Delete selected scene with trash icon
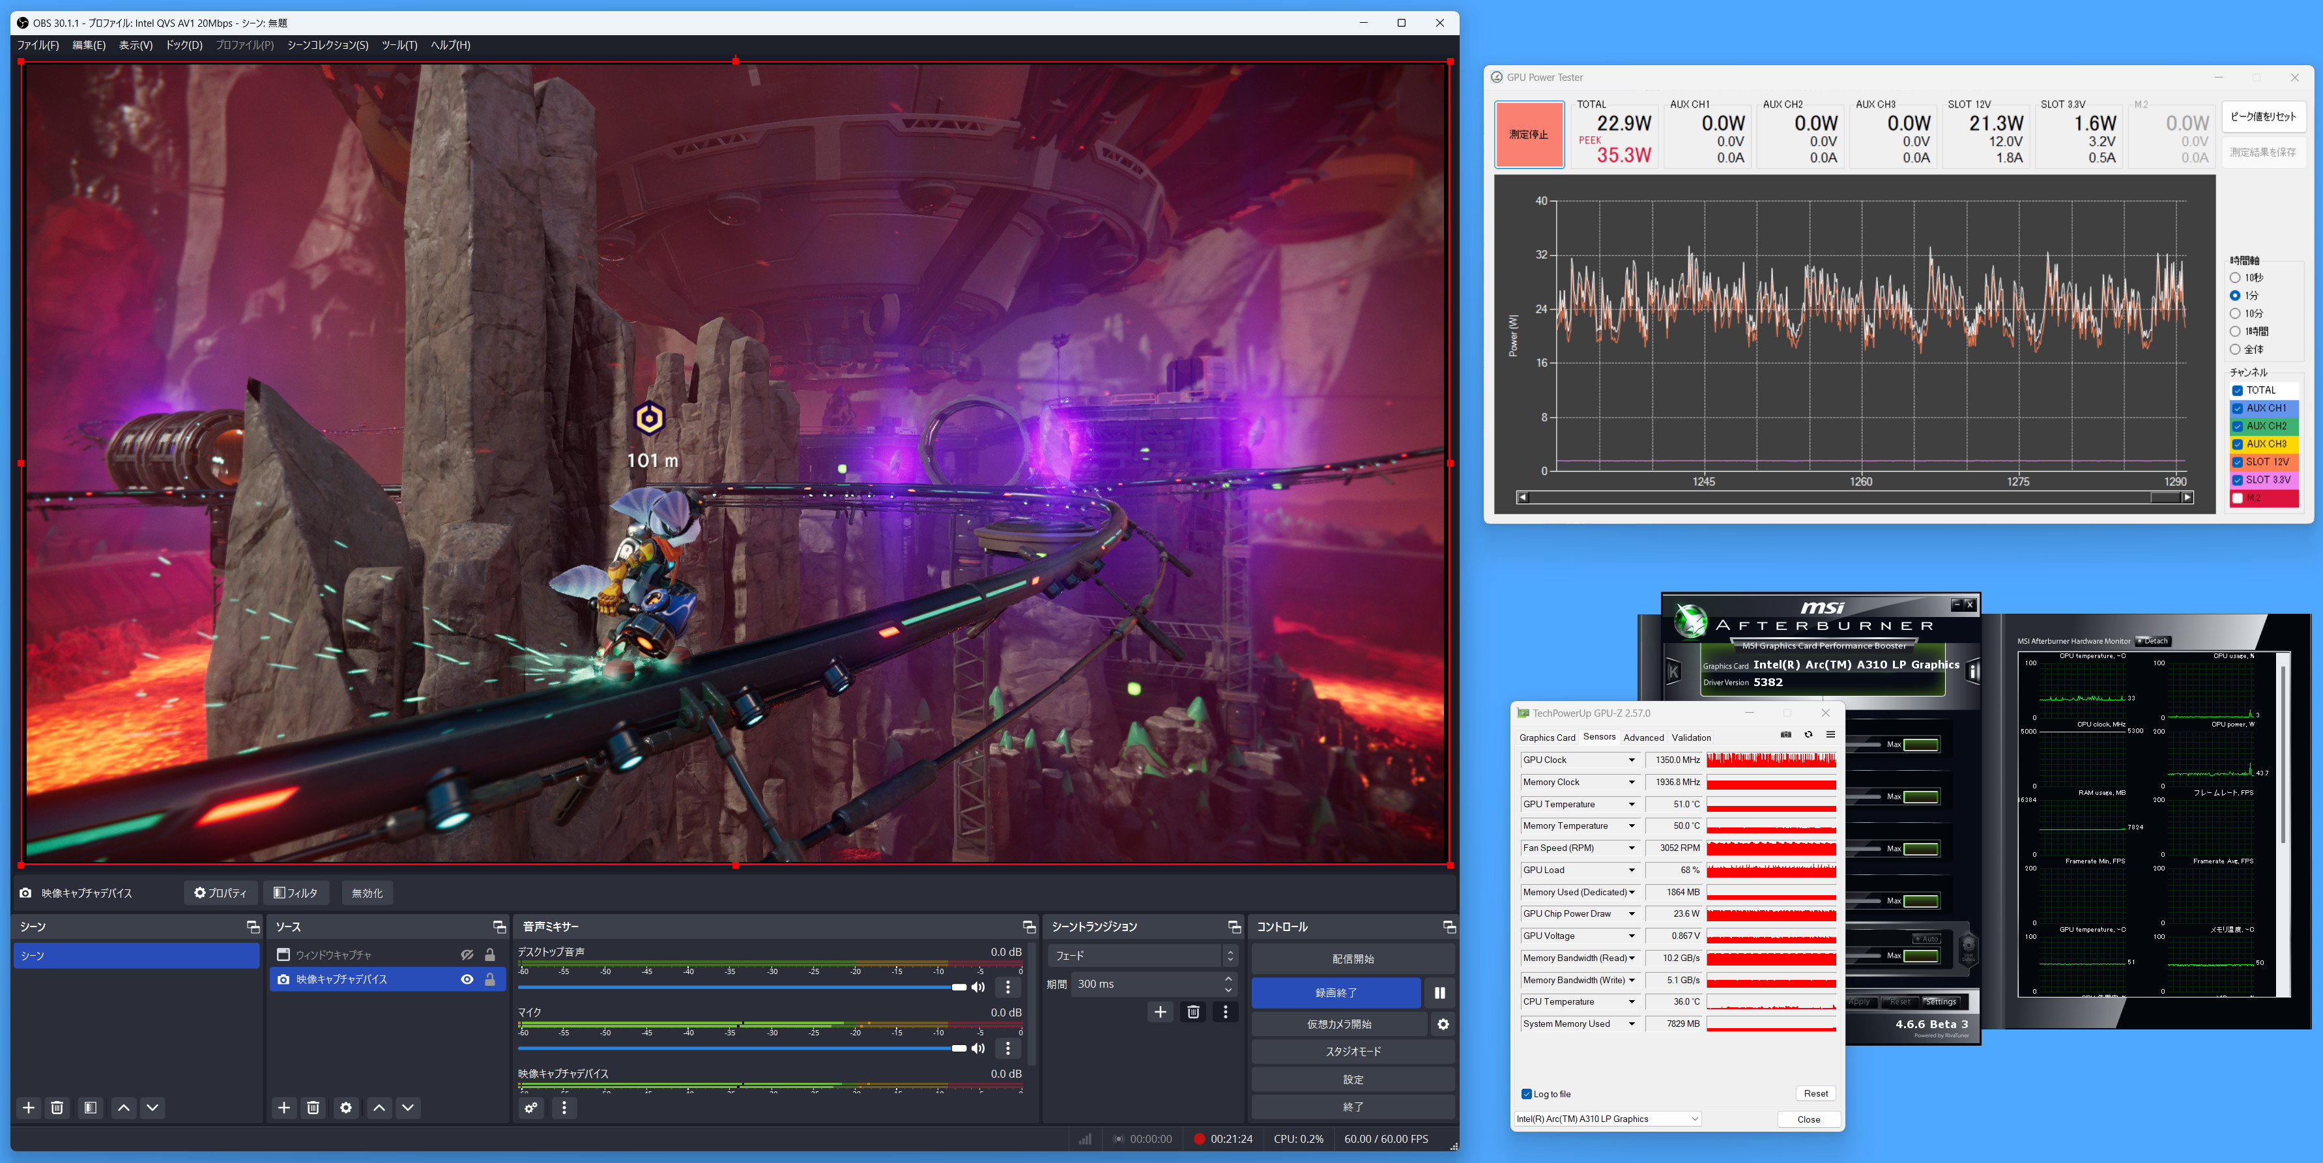Image resolution: width=2323 pixels, height=1163 pixels. [x=57, y=1108]
